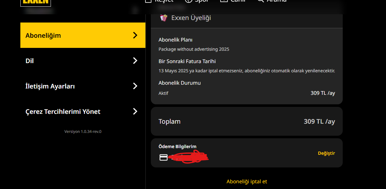Open Çerez Tercihlerimi Yönet menu item
Image resolution: width=386 pixels, height=189 pixels.
pos(63,111)
